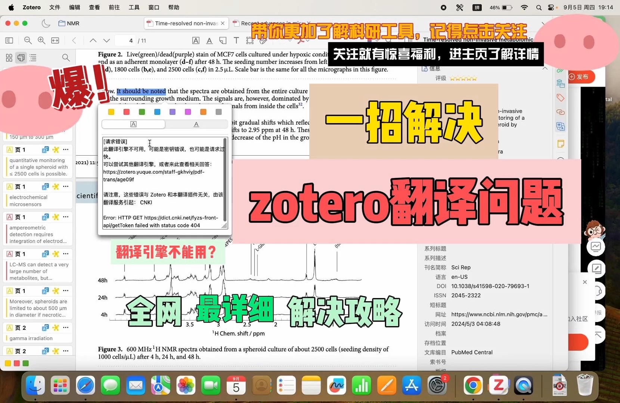
Task: Go back with the left arrow
Action: click(x=74, y=40)
